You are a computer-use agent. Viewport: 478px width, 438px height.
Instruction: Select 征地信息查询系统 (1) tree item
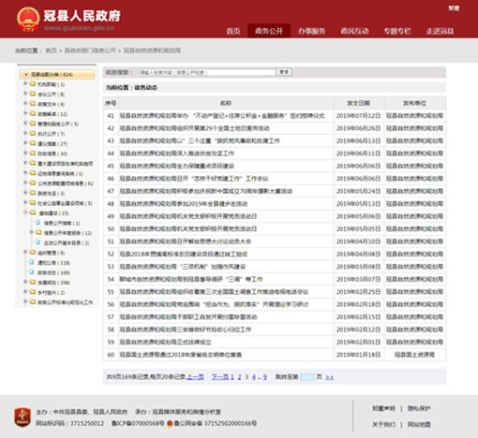coord(61,173)
